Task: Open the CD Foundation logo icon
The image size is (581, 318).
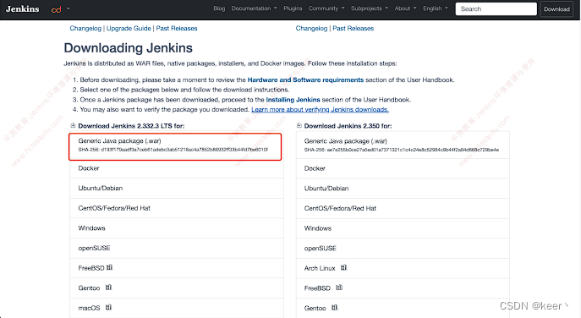Action: click(x=57, y=9)
